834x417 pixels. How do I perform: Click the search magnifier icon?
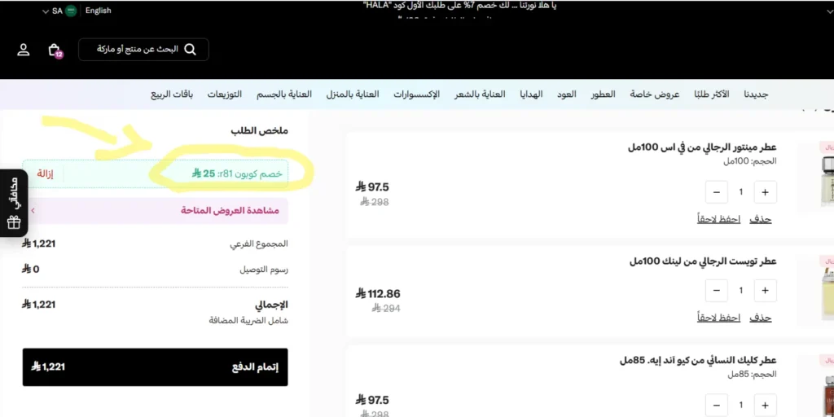point(190,50)
